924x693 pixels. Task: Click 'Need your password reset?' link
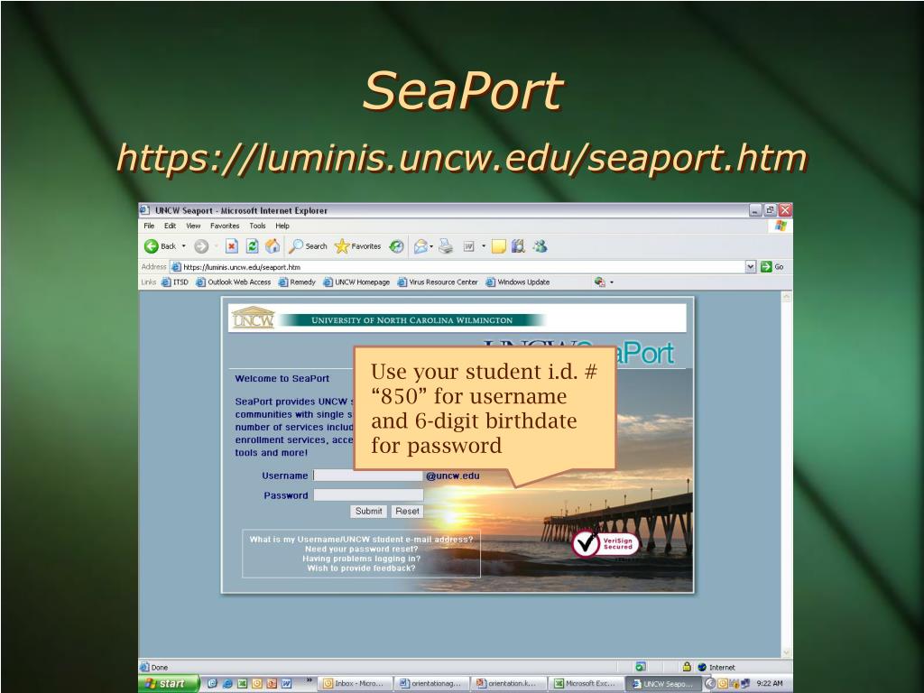[x=361, y=549]
